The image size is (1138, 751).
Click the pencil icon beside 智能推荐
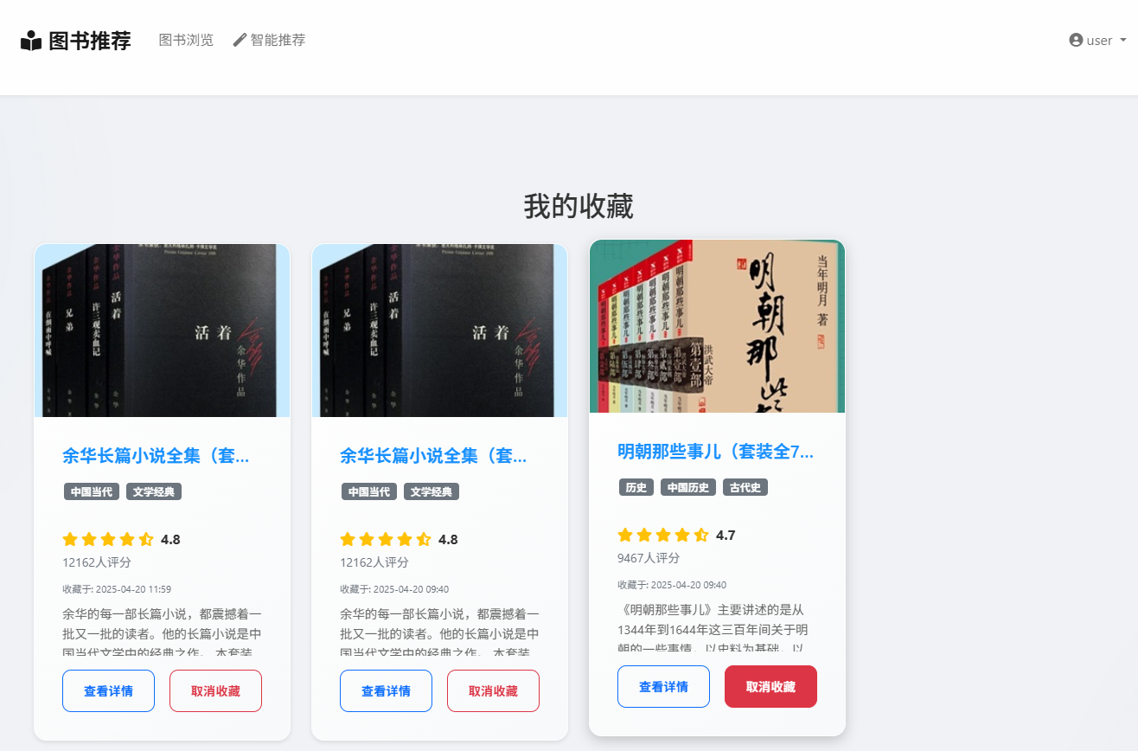point(240,40)
